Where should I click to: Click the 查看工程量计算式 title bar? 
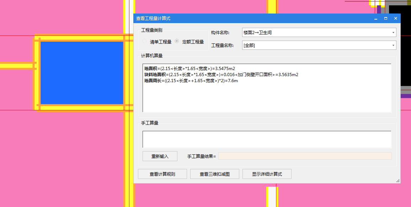tap(249, 18)
